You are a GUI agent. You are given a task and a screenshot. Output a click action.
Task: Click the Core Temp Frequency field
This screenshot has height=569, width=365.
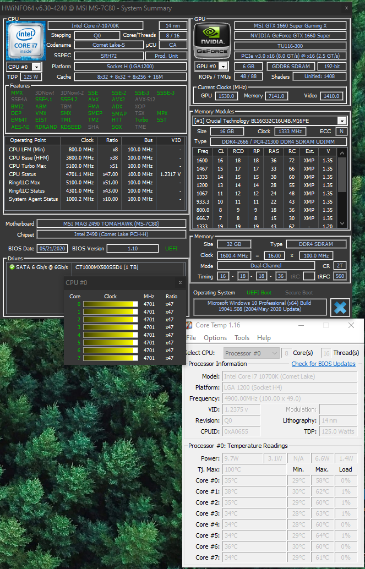point(290,398)
